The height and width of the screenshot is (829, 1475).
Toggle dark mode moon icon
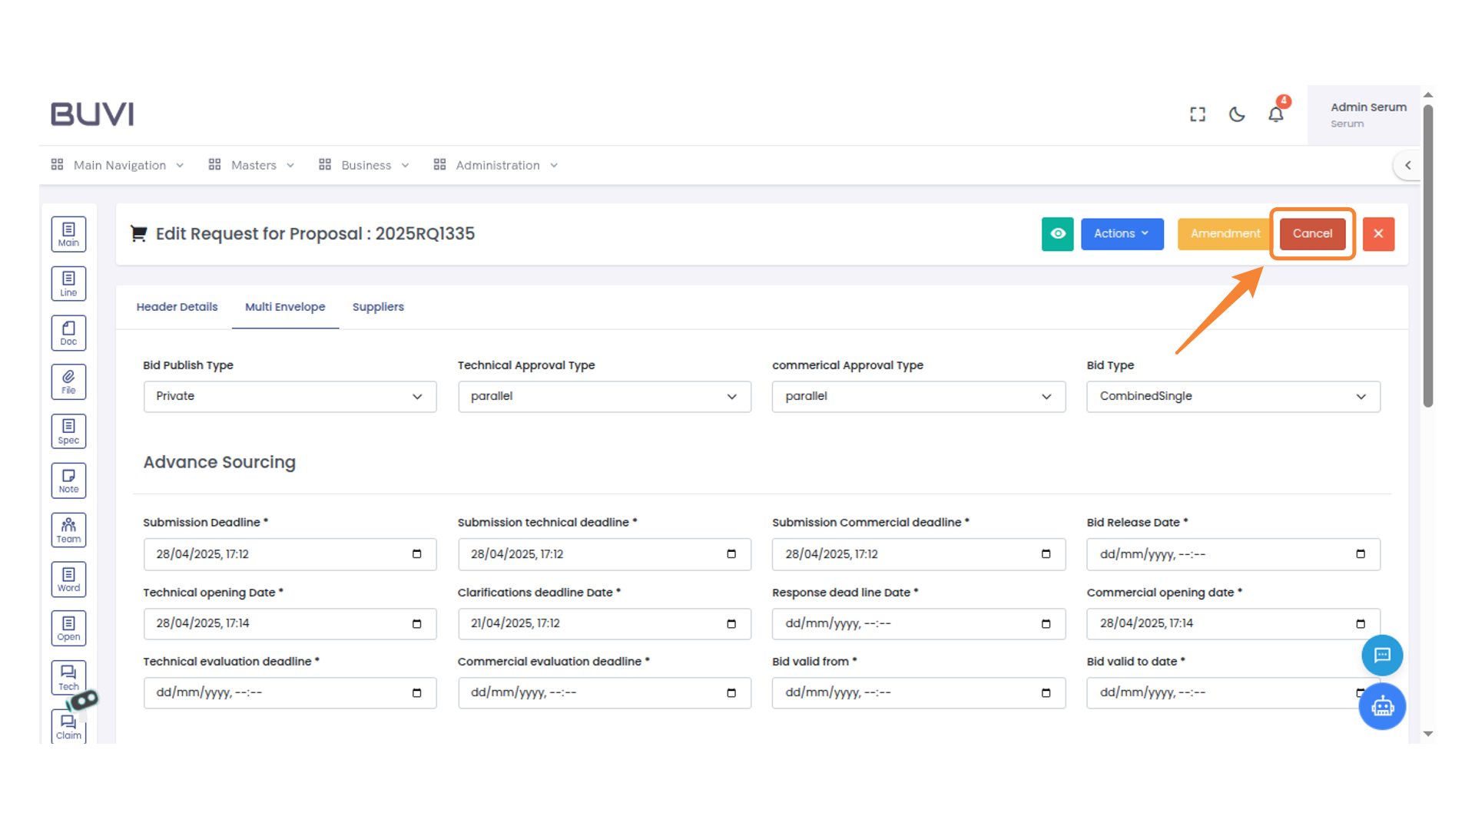point(1237,115)
